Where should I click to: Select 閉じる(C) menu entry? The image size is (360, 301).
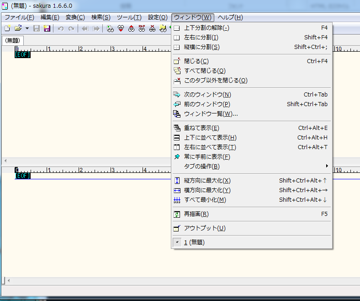[x=251, y=61]
